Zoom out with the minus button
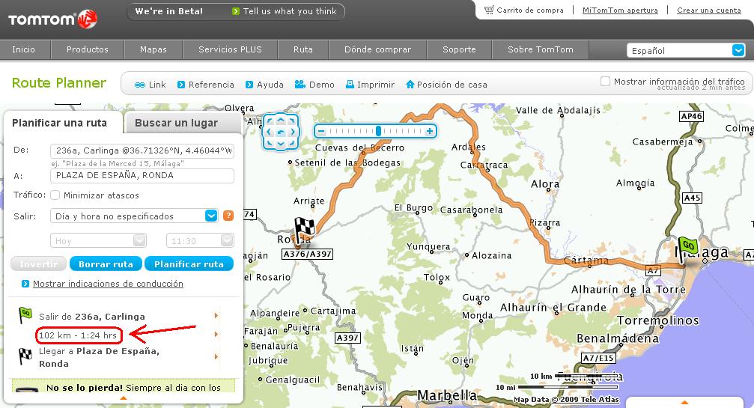754x408 pixels. [x=321, y=131]
